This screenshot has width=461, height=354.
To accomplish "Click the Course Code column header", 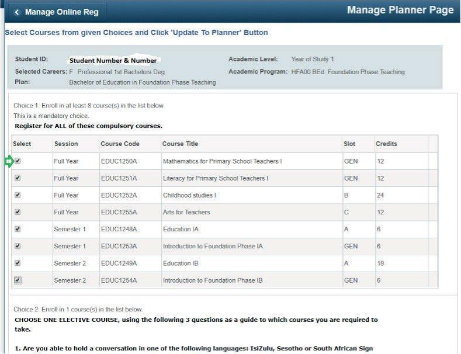I will coord(120,144).
